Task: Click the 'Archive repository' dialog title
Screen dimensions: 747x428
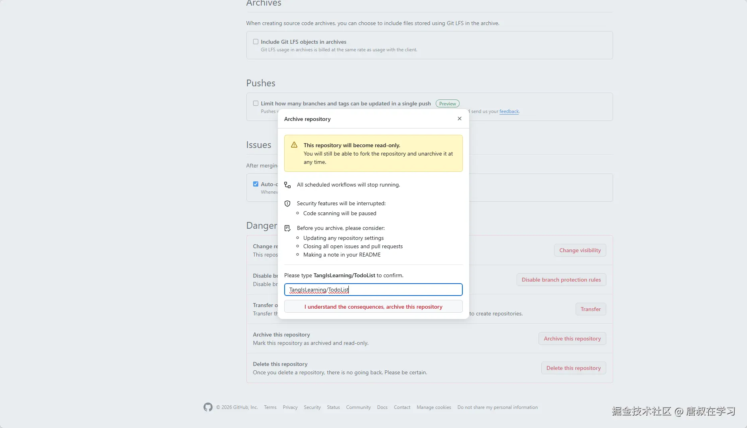Action: pyautogui.click(x=307, y=119)
